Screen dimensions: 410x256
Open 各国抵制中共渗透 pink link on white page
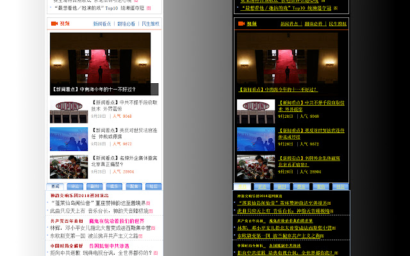click(x=109, y=246)
